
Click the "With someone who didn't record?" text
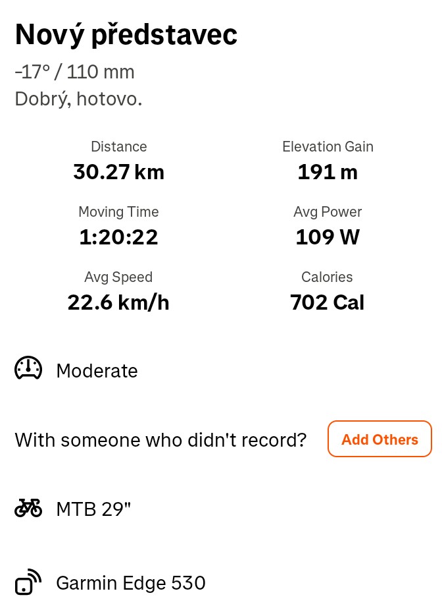click(x=160, y=439)
